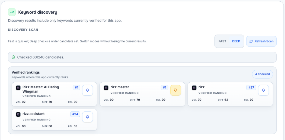Switch discovery scan to FAST mode
The height and width of the screenshot is (140, 285).
coord(222,41)
